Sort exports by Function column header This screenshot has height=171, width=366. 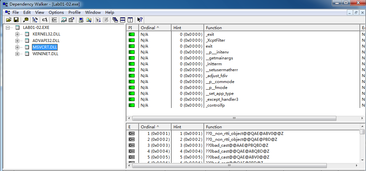(x=282, y=127)
